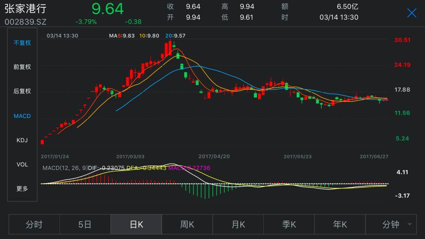Open the 月K monthly candlestick tab
This screenshot has height=239, width=425.
tap(238, 224)
